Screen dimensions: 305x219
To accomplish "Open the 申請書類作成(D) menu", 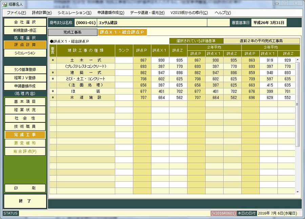I will tap(111, 13).
